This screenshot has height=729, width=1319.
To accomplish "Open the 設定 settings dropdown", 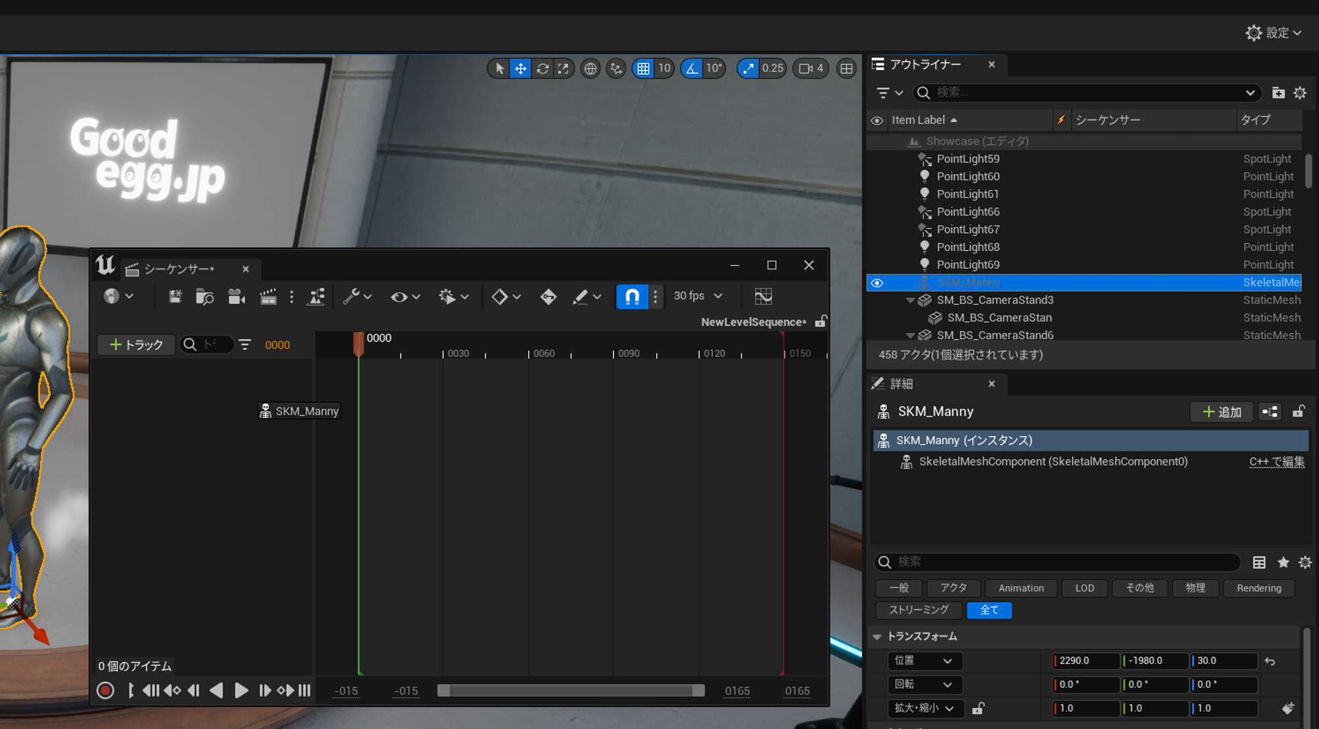I will click(x=1273, y=32).
